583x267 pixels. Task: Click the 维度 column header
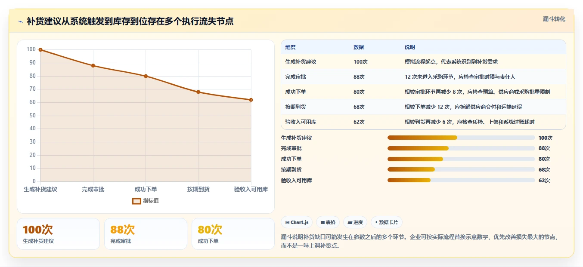tap(290, 47)
